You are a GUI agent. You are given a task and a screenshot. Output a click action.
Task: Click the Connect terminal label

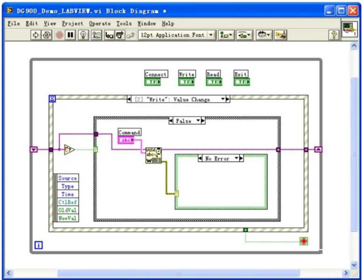pyautogui.click(x=156, y=74)
